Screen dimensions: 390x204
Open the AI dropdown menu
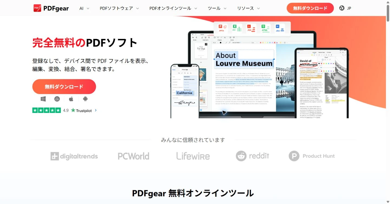point(84,8)
